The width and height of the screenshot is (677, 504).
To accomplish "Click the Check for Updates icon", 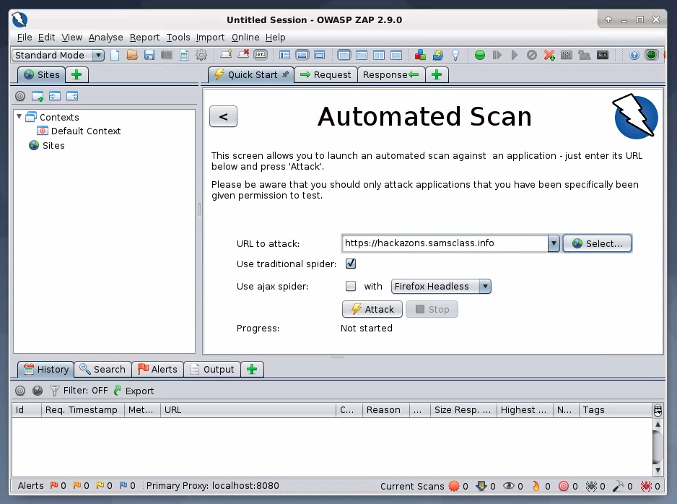I will (x=438, y=55).
